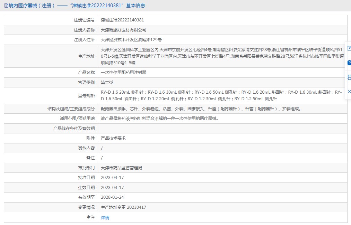
Task: Click the 批准日期 value 2023-04-17
Action: point(112,178)
